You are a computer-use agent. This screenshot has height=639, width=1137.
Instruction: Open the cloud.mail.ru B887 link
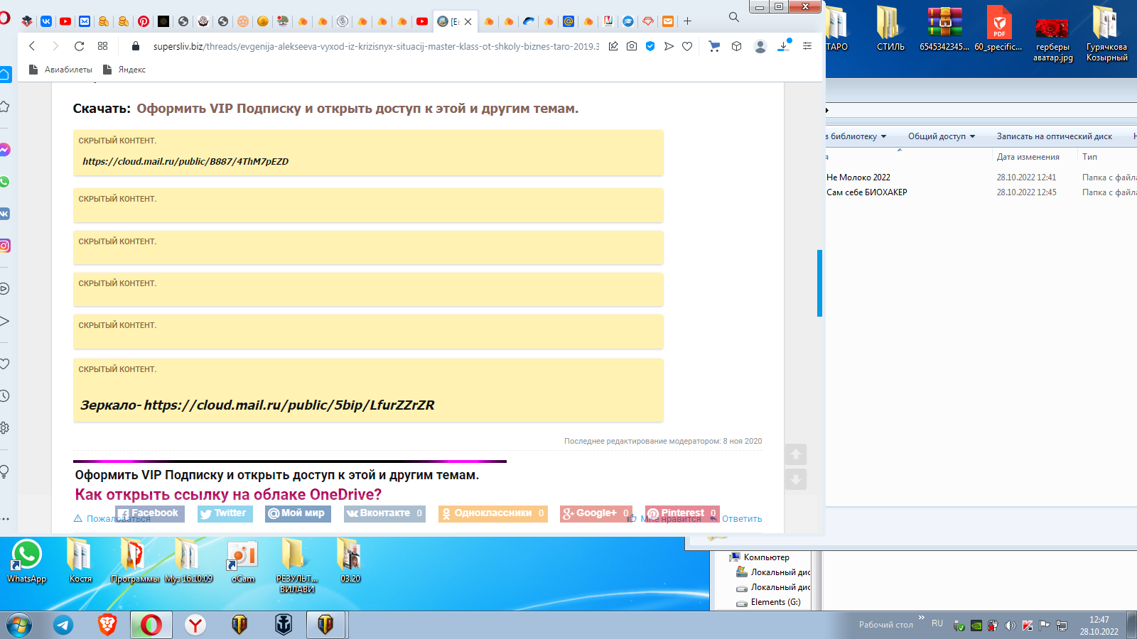185,161
